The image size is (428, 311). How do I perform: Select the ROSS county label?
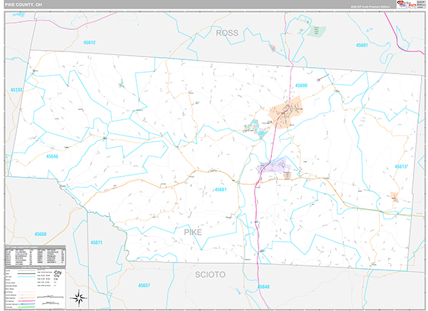(227, 33)
